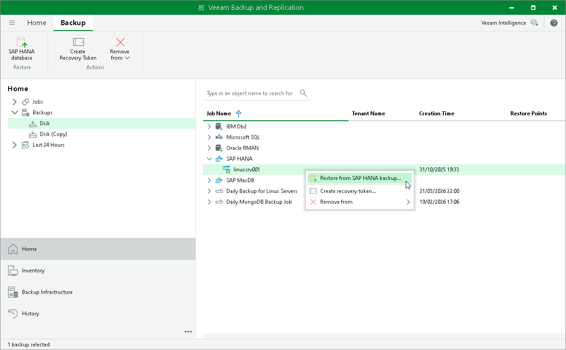Click the Oracle RMAN database icon
Viewport: 566px width, 350px height.
[219, 148]
